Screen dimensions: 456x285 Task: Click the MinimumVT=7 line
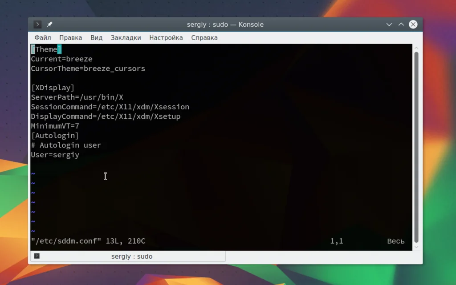click(55, 126)
